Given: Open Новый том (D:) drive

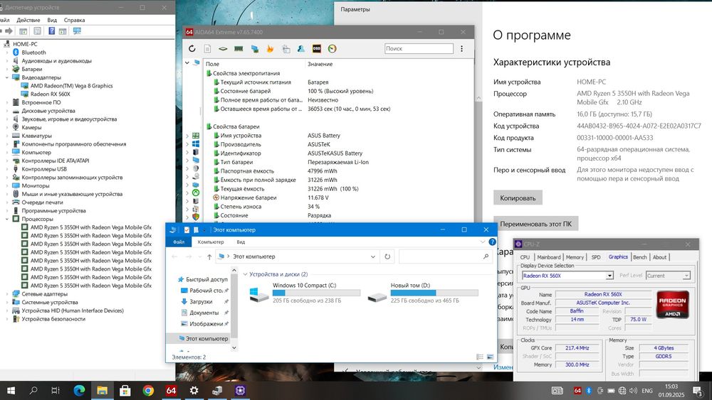Looking at the screenshot, I should pyautogui.click(x=423, y=293).
